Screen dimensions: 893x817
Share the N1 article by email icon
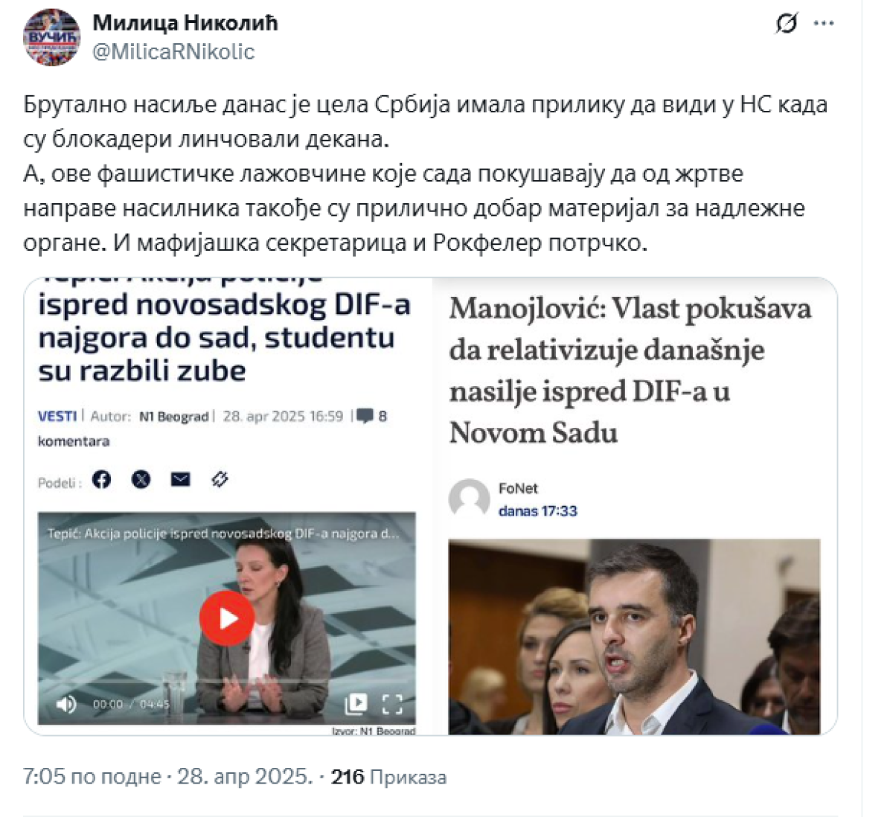point(180,479)
